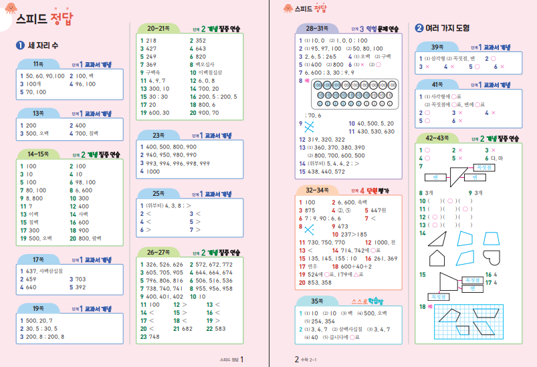The width and height of the screenshot is (537, 367).
Task: Click the answer 16 261, 369
Action: (381, 259)
